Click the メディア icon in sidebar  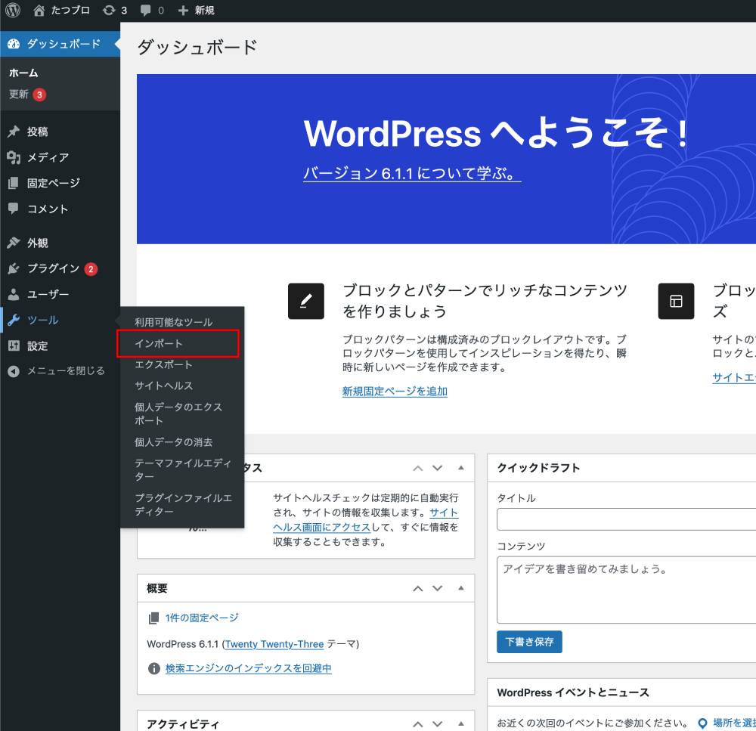click(14, 157)
